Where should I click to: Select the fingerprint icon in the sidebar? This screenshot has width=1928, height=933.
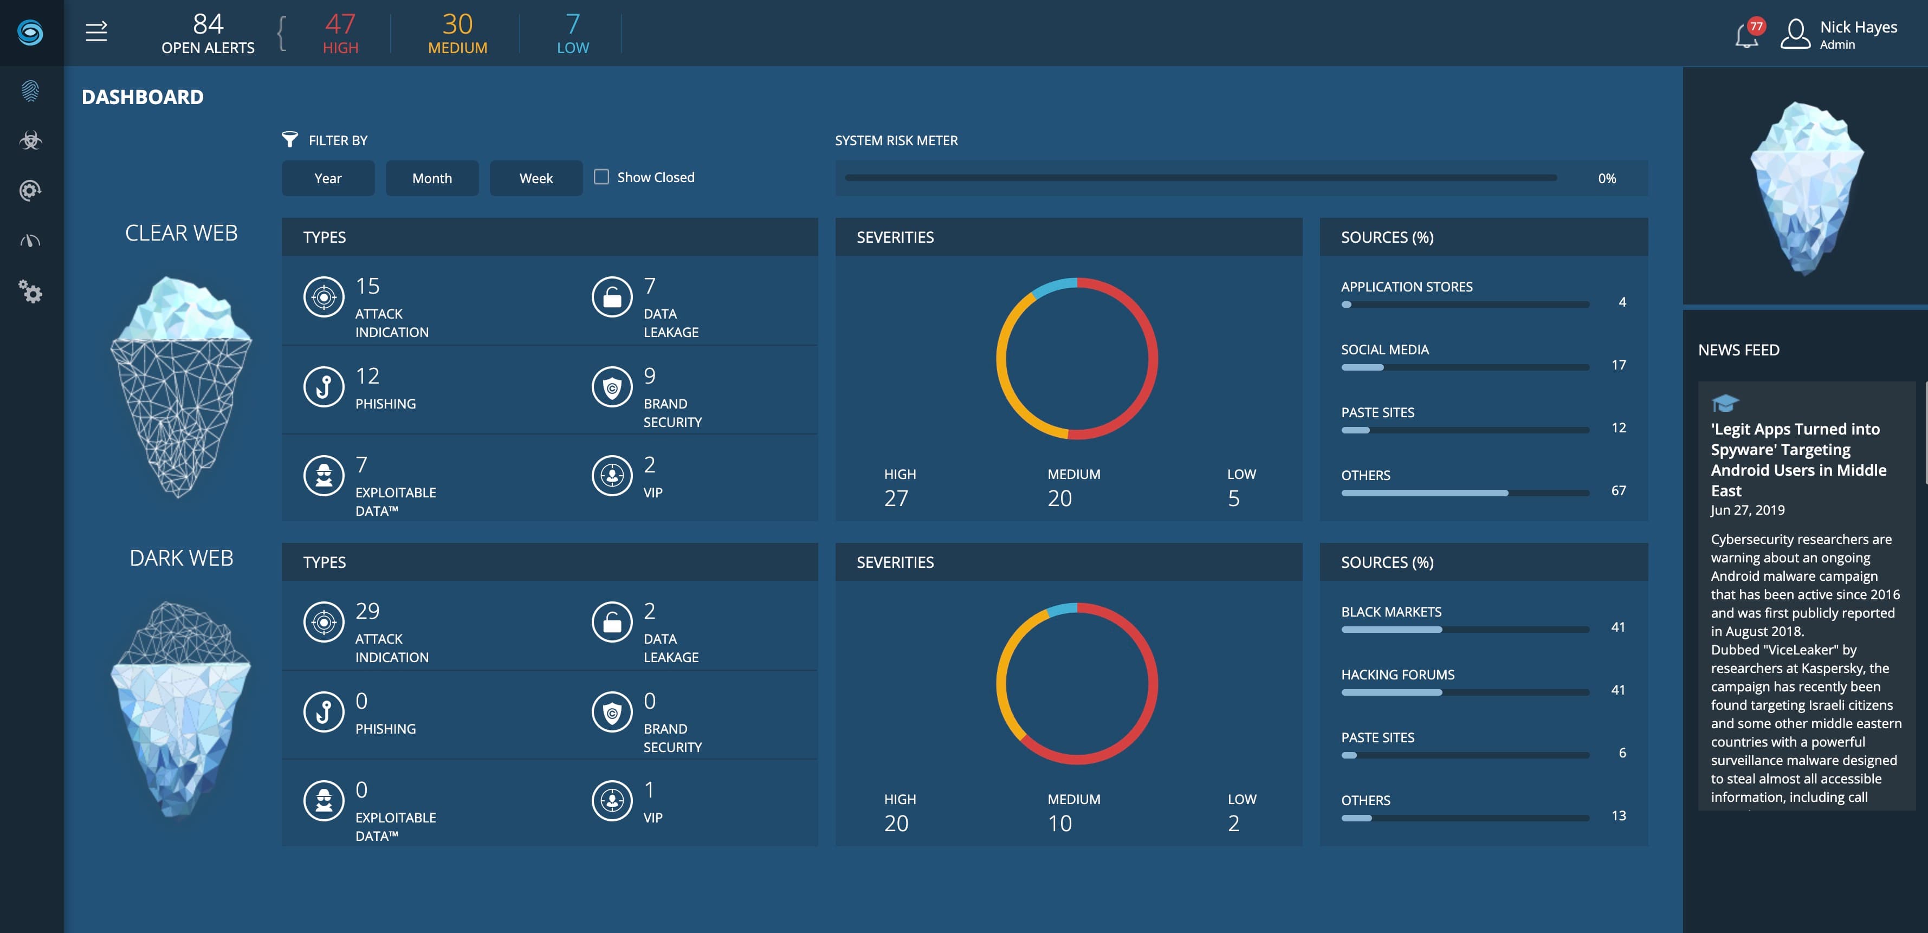tap(30, 90)
